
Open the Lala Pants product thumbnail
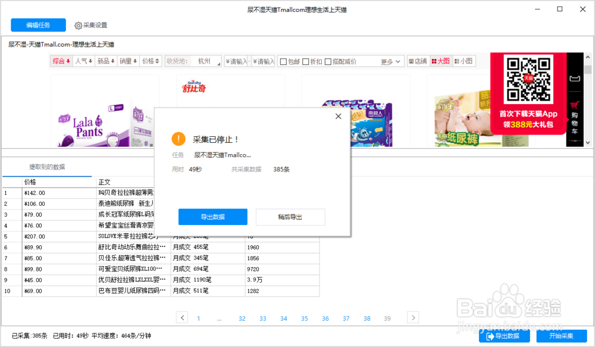(x=105, y=111)
